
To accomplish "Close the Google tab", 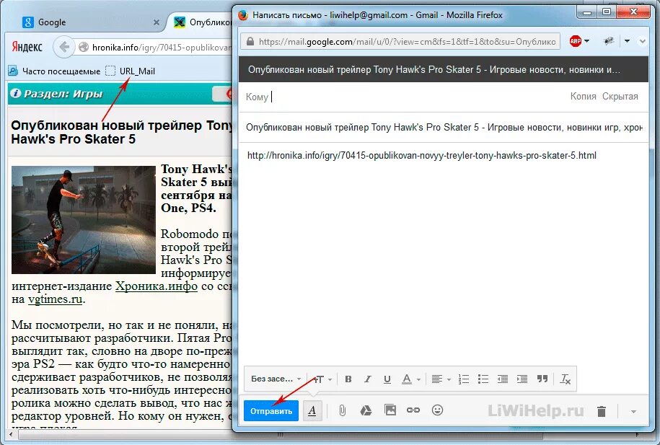I will click(156, 22).
